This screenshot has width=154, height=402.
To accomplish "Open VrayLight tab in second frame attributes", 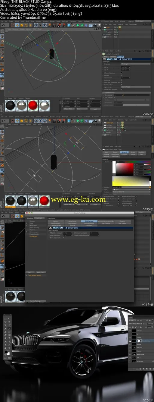I will pos(115,157).
